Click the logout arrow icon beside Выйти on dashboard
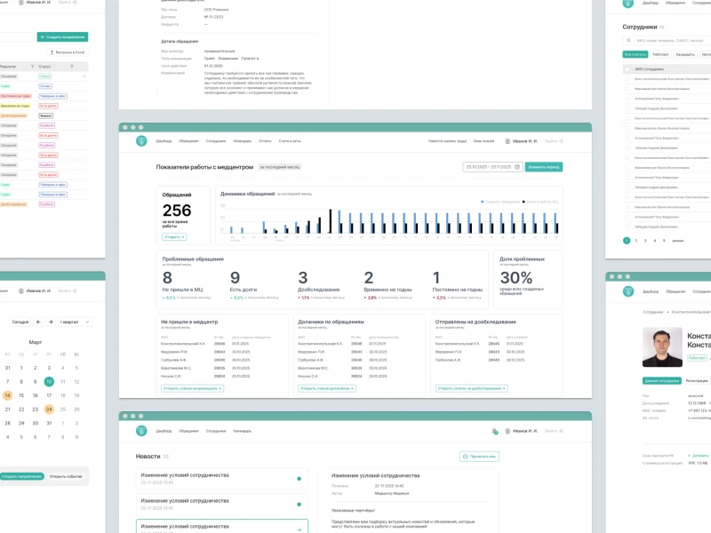 click(564, 141)
